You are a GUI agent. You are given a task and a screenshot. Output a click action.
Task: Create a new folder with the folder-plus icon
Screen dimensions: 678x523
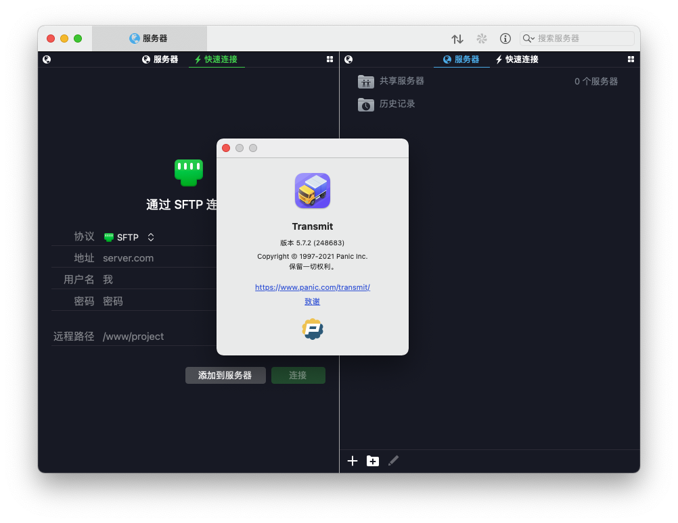pos(373,461)
